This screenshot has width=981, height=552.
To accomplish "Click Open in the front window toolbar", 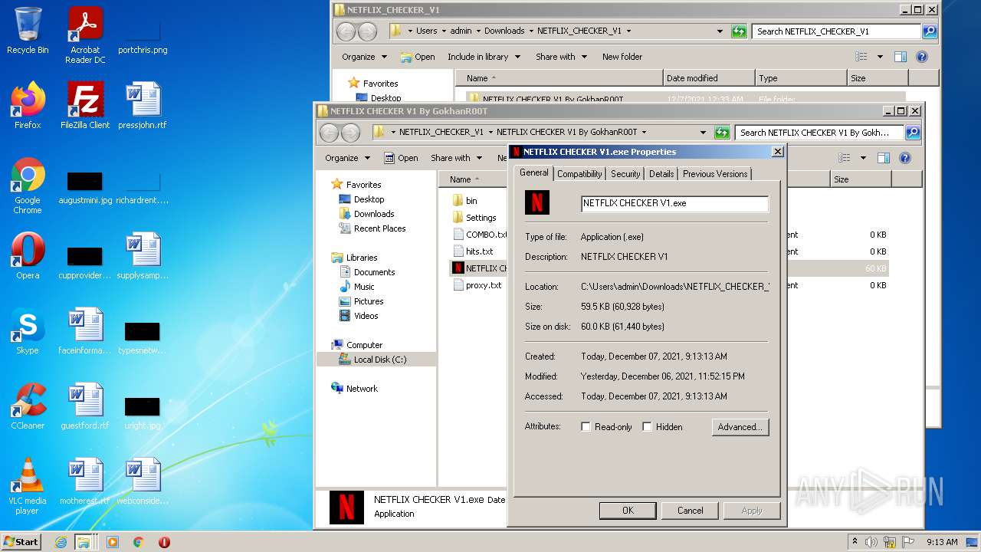I will click(401, 158).
